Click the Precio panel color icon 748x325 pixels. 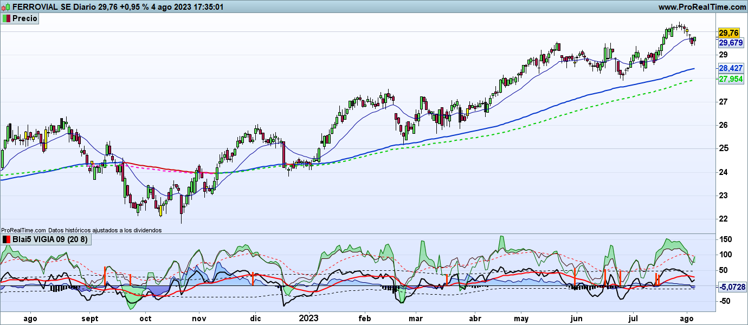[x=6, y=18]
